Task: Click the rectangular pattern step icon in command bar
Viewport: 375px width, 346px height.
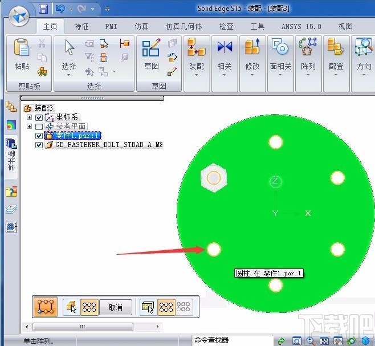Action: click(45, 307)
